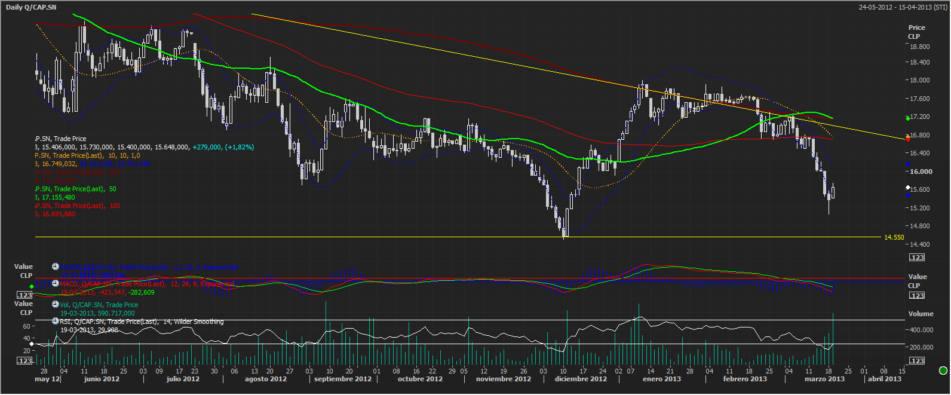Click the .123 box on left RSI axis
This screenshot has height=395, width=951.
(24, 361)
